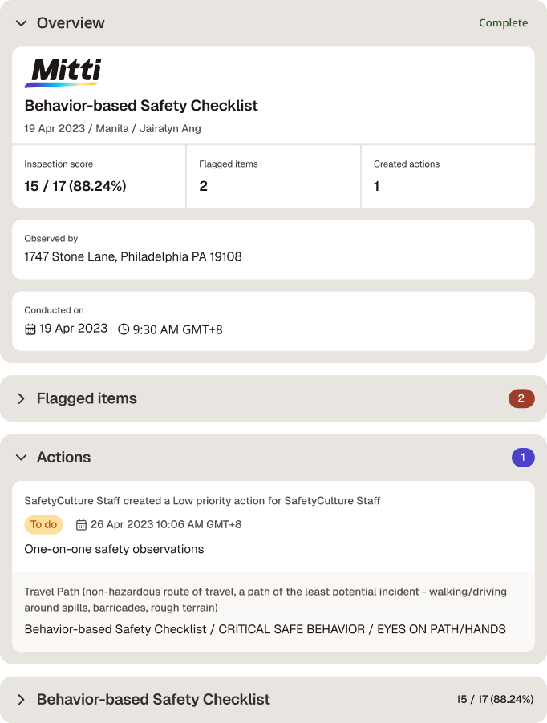Image resolution: width=547 pixels, height=723 pixels.
Task: Collapse the Overview section chevron
Action: point(21,23)
